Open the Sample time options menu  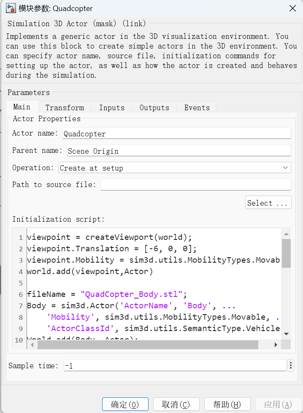click(290, 366)
